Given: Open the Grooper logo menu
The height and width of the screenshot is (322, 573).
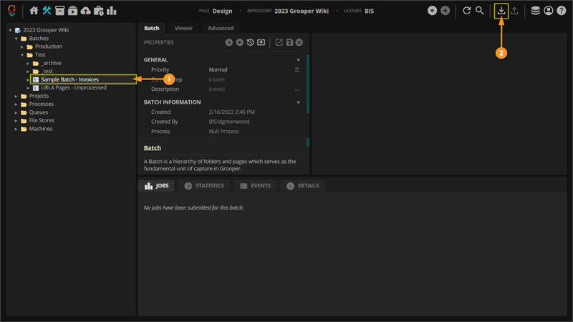Looking at the screenshot, I should pyautogui.click(x=11, y=10).
